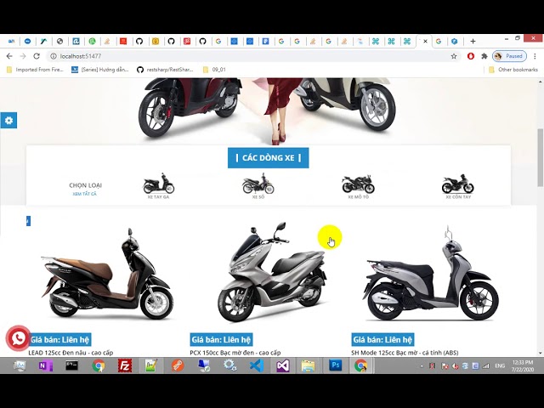Click the Paused profile button
This screenshot has width=544, height=408.
[x=509, y=56]
